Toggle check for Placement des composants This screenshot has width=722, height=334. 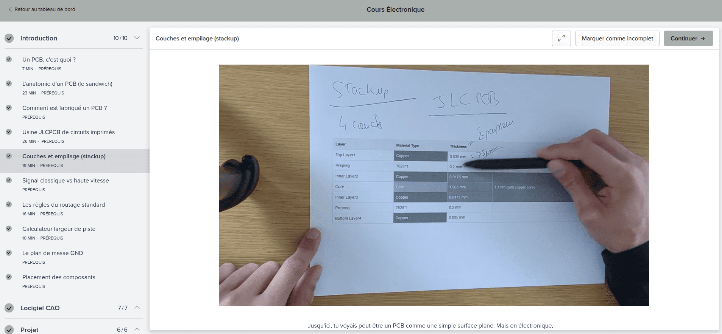click(x=9, y=277)
